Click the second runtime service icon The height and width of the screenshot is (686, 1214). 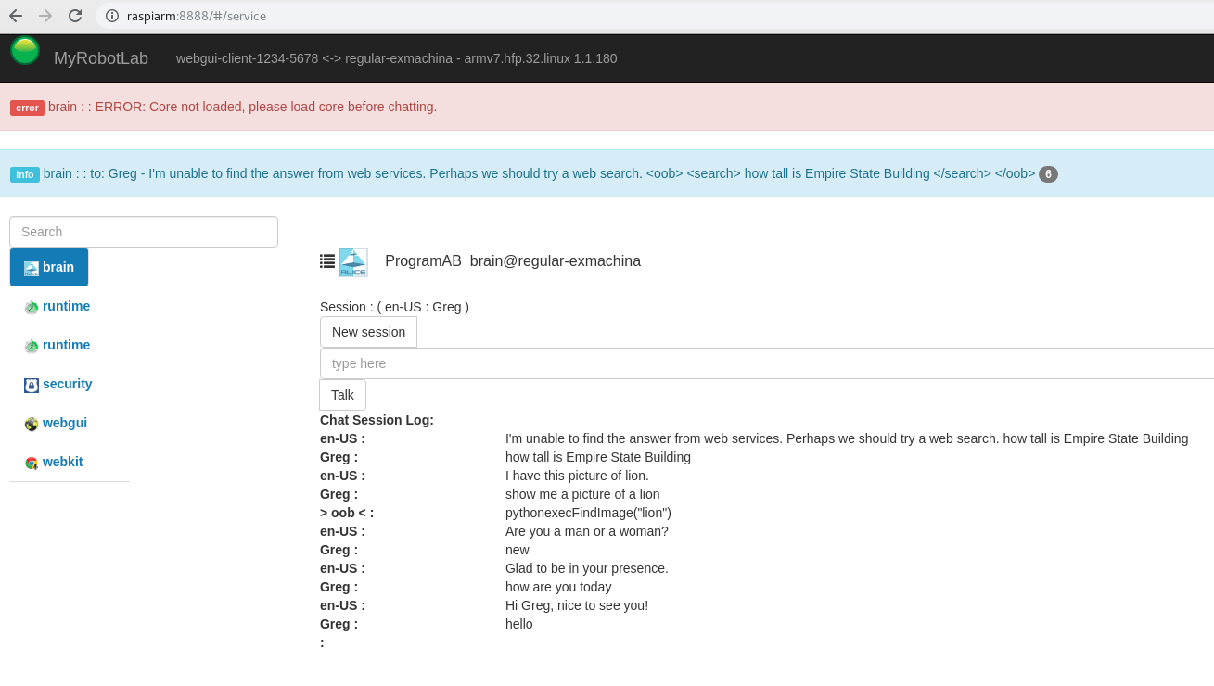[x=32, y=346]
